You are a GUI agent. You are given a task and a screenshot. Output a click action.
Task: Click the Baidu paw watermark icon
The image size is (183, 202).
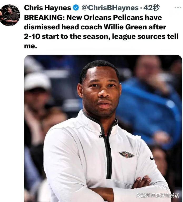pos(139,195)
